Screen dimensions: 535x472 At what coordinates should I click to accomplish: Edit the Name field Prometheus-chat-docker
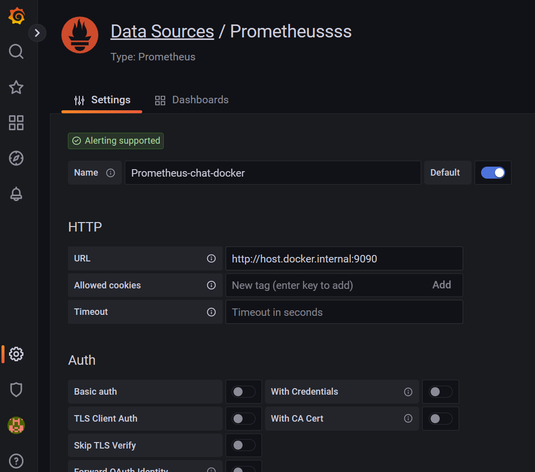272,173
